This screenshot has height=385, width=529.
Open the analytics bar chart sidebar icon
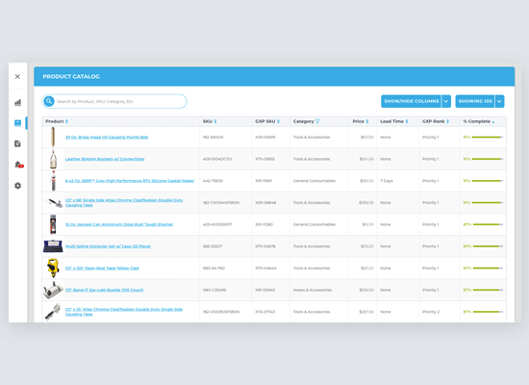click(17, 102)
